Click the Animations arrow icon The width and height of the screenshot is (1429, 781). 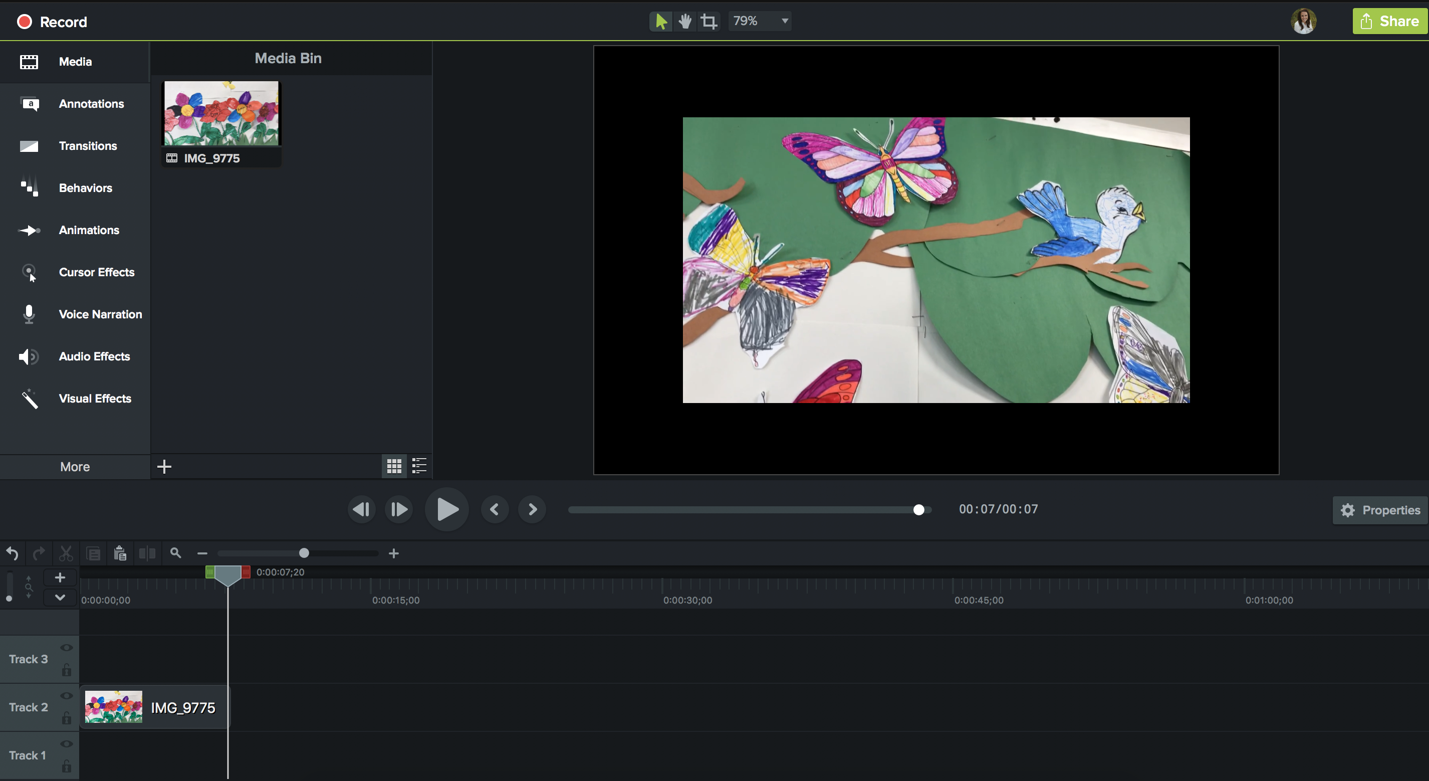(x=29, y=231)
